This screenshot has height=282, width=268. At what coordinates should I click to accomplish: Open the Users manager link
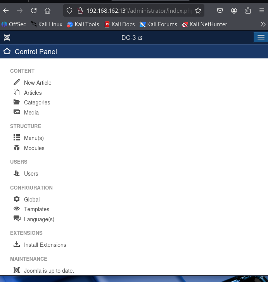[x=31, y=174]
